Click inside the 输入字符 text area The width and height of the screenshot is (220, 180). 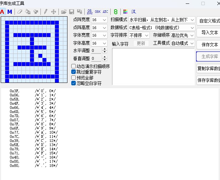click(x=153, y=67)
